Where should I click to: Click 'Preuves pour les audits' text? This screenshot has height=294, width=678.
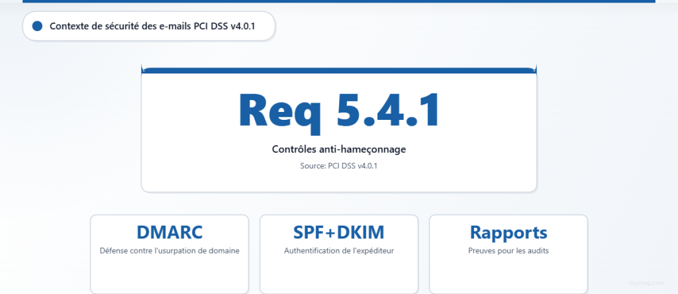coord(508,251)
